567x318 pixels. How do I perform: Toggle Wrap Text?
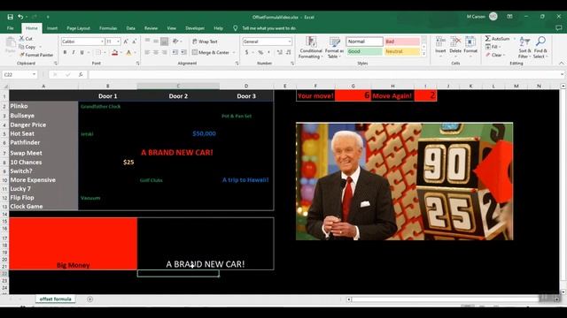pos(205,42)
